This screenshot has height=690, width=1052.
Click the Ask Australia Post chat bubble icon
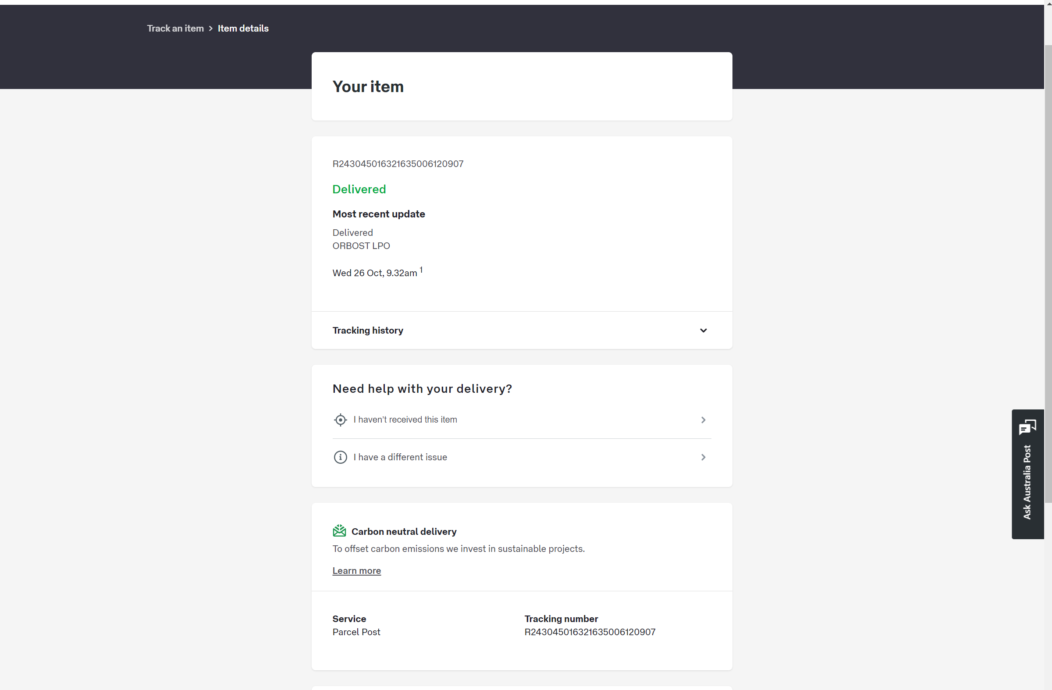pos(1027,427)
